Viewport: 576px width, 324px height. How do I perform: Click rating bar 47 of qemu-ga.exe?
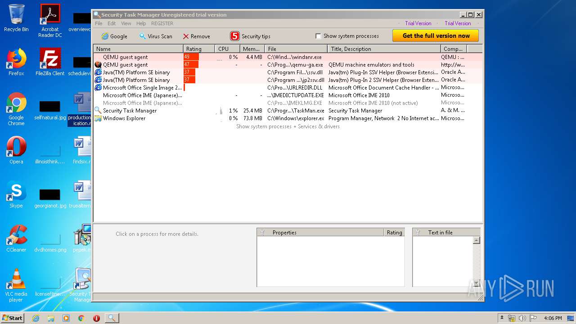point(191,65)
